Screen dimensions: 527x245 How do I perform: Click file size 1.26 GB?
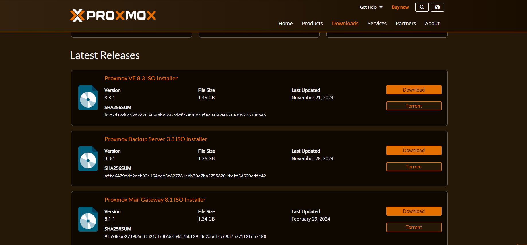pos(206,158)
